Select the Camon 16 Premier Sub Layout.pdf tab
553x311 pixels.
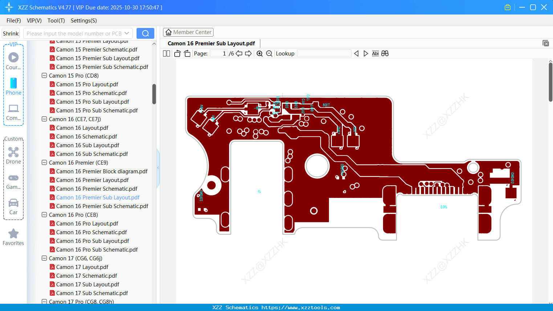tap(211, 43)
